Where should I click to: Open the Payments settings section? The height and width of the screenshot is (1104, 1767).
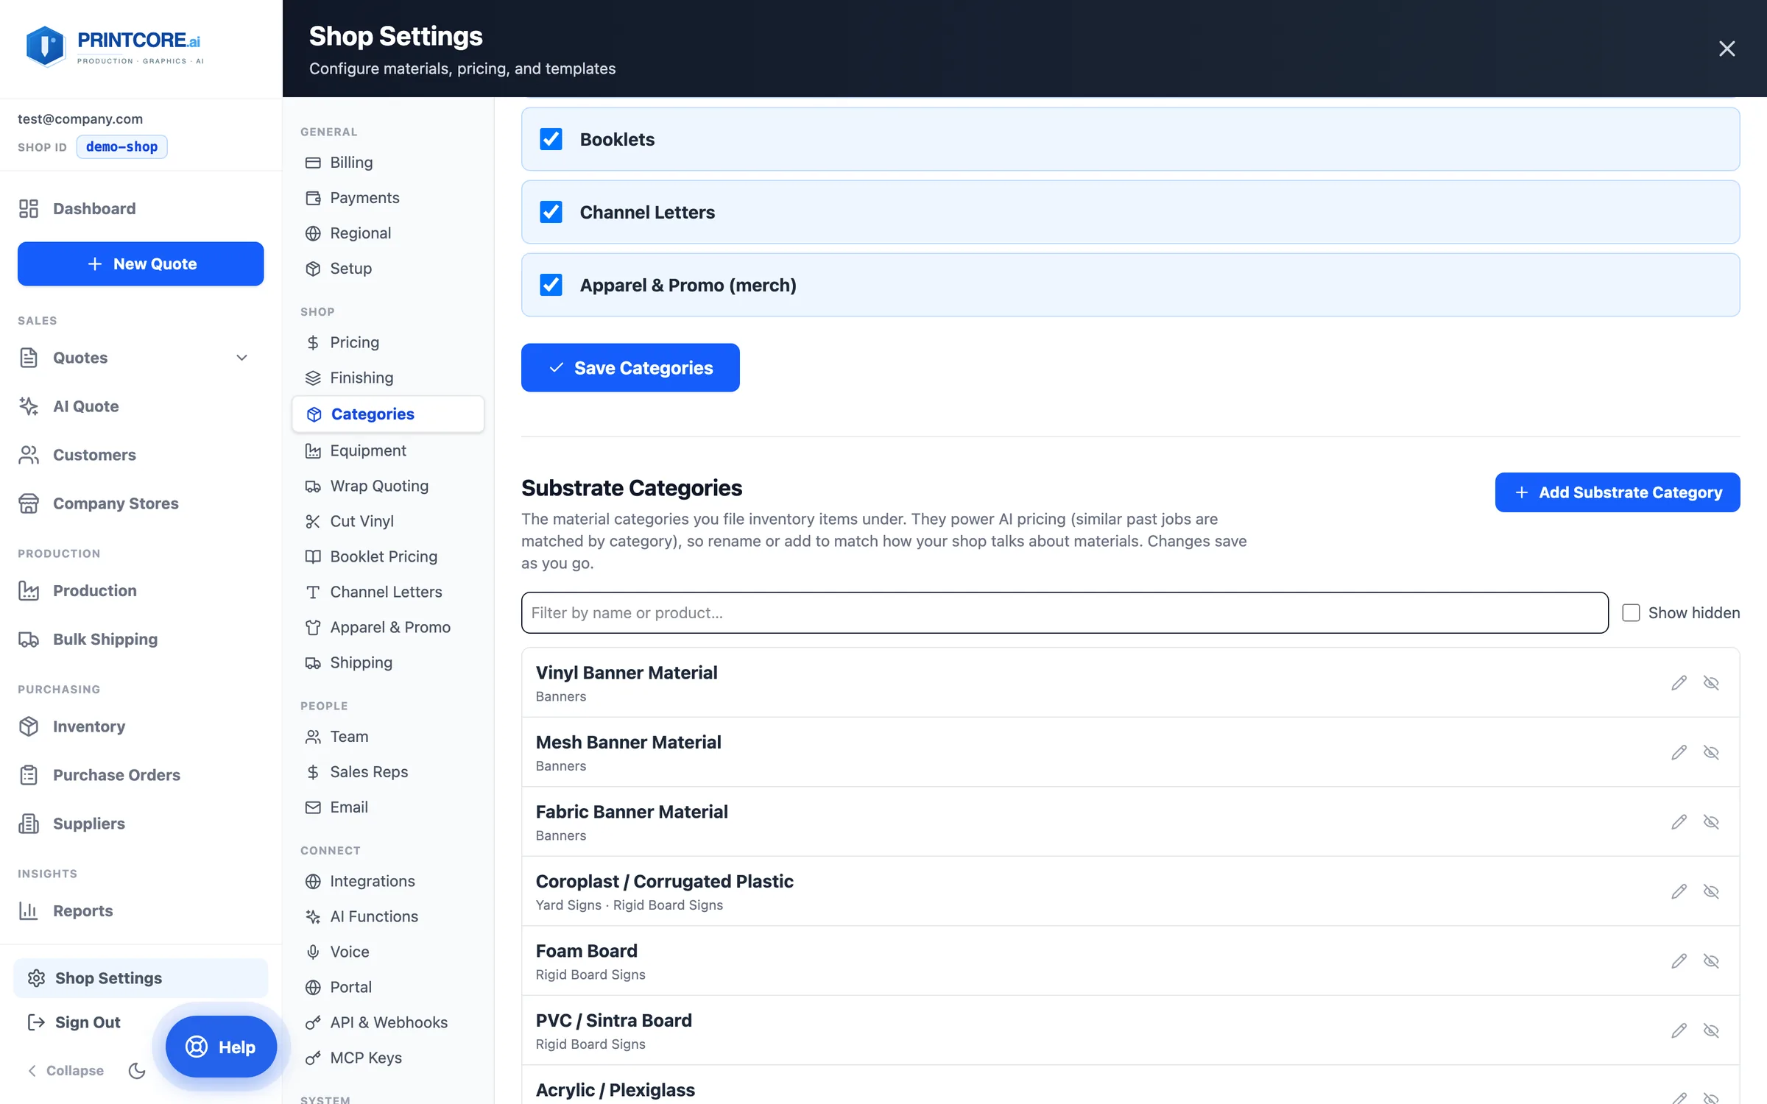[x=388, y=197]
